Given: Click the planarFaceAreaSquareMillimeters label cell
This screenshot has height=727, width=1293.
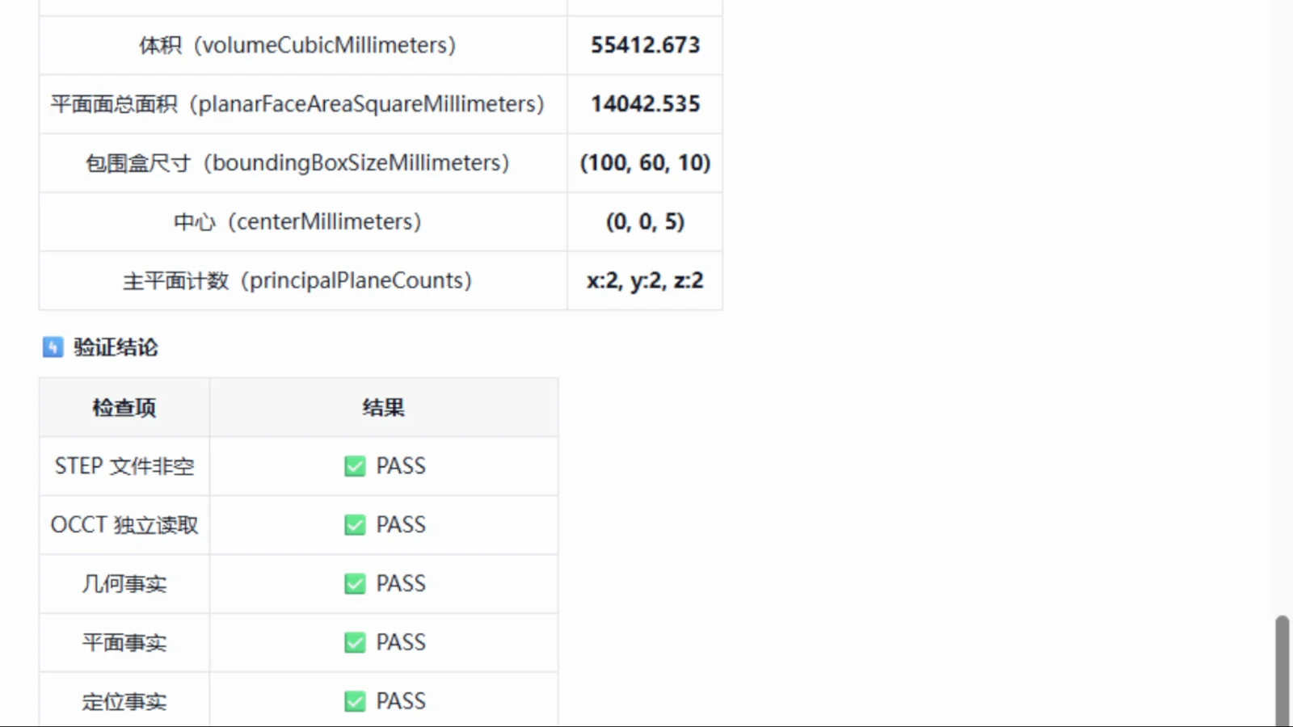Looking at the screenshot, I should (x=303, y=104).
